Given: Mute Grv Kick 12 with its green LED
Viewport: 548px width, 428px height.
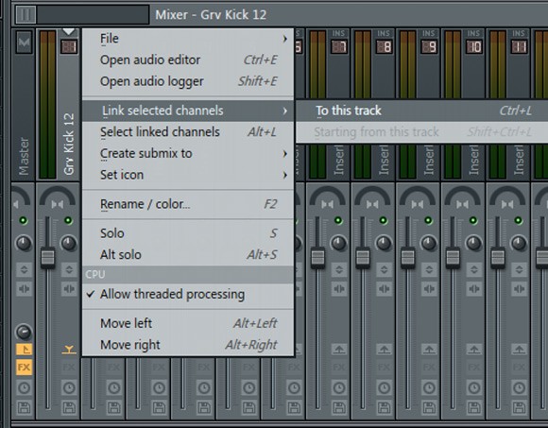Looking at the screenshot, I should (68, 220).
